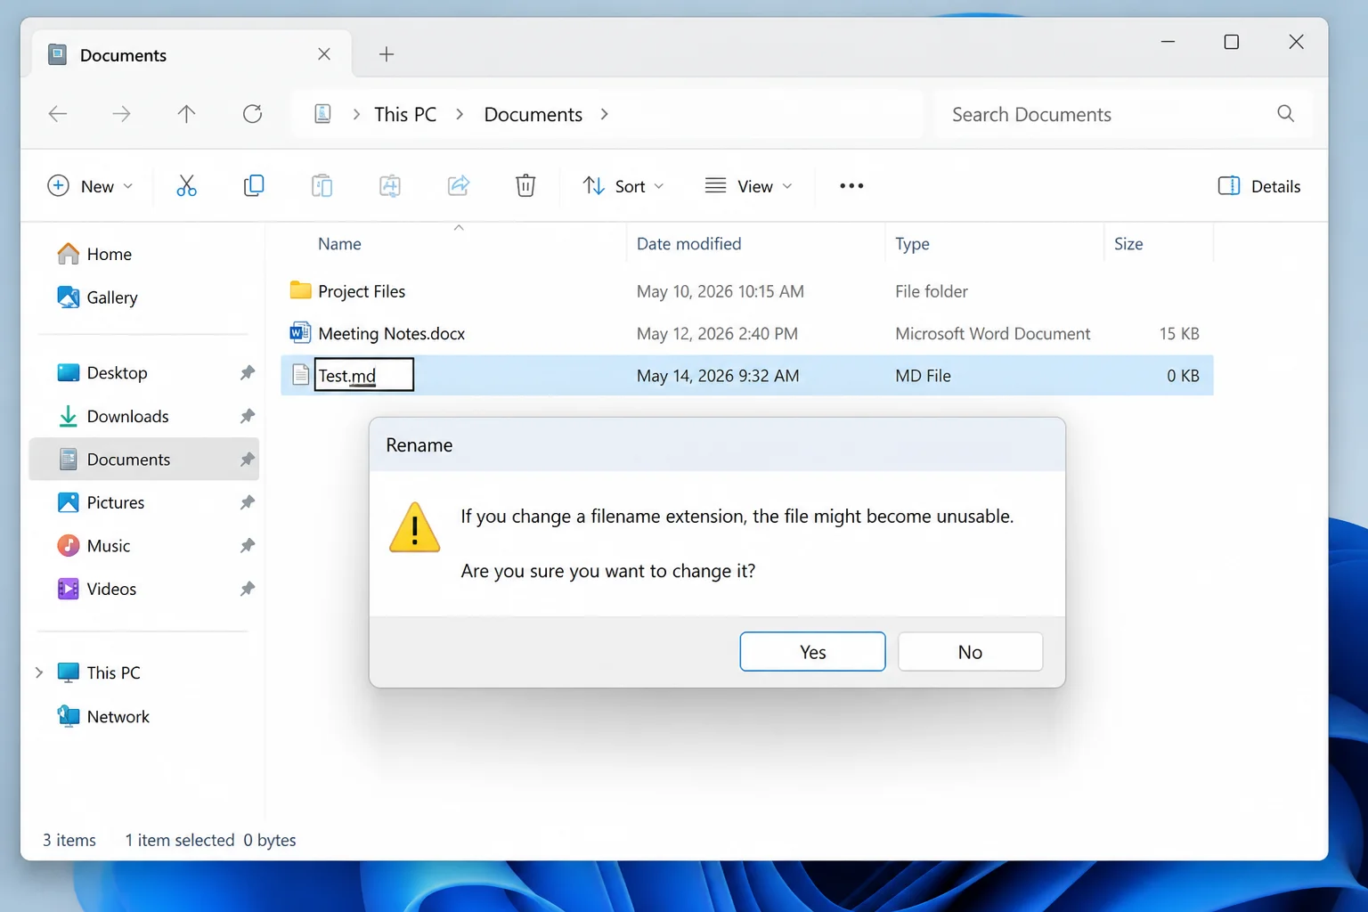Click Microsoft Word Document type text
Screen dimensions: 1368x912
pos(992,333)
